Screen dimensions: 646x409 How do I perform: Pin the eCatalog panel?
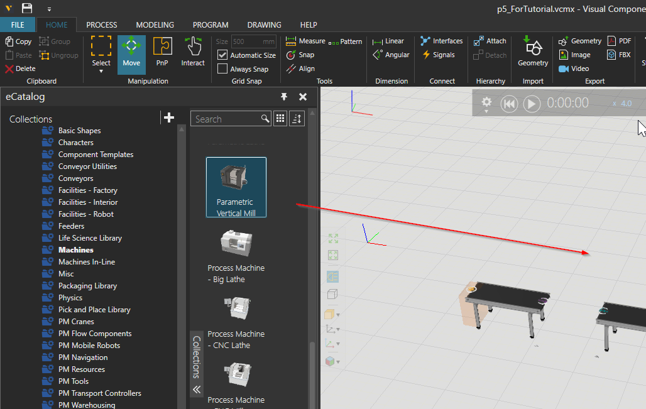point(284,97)
